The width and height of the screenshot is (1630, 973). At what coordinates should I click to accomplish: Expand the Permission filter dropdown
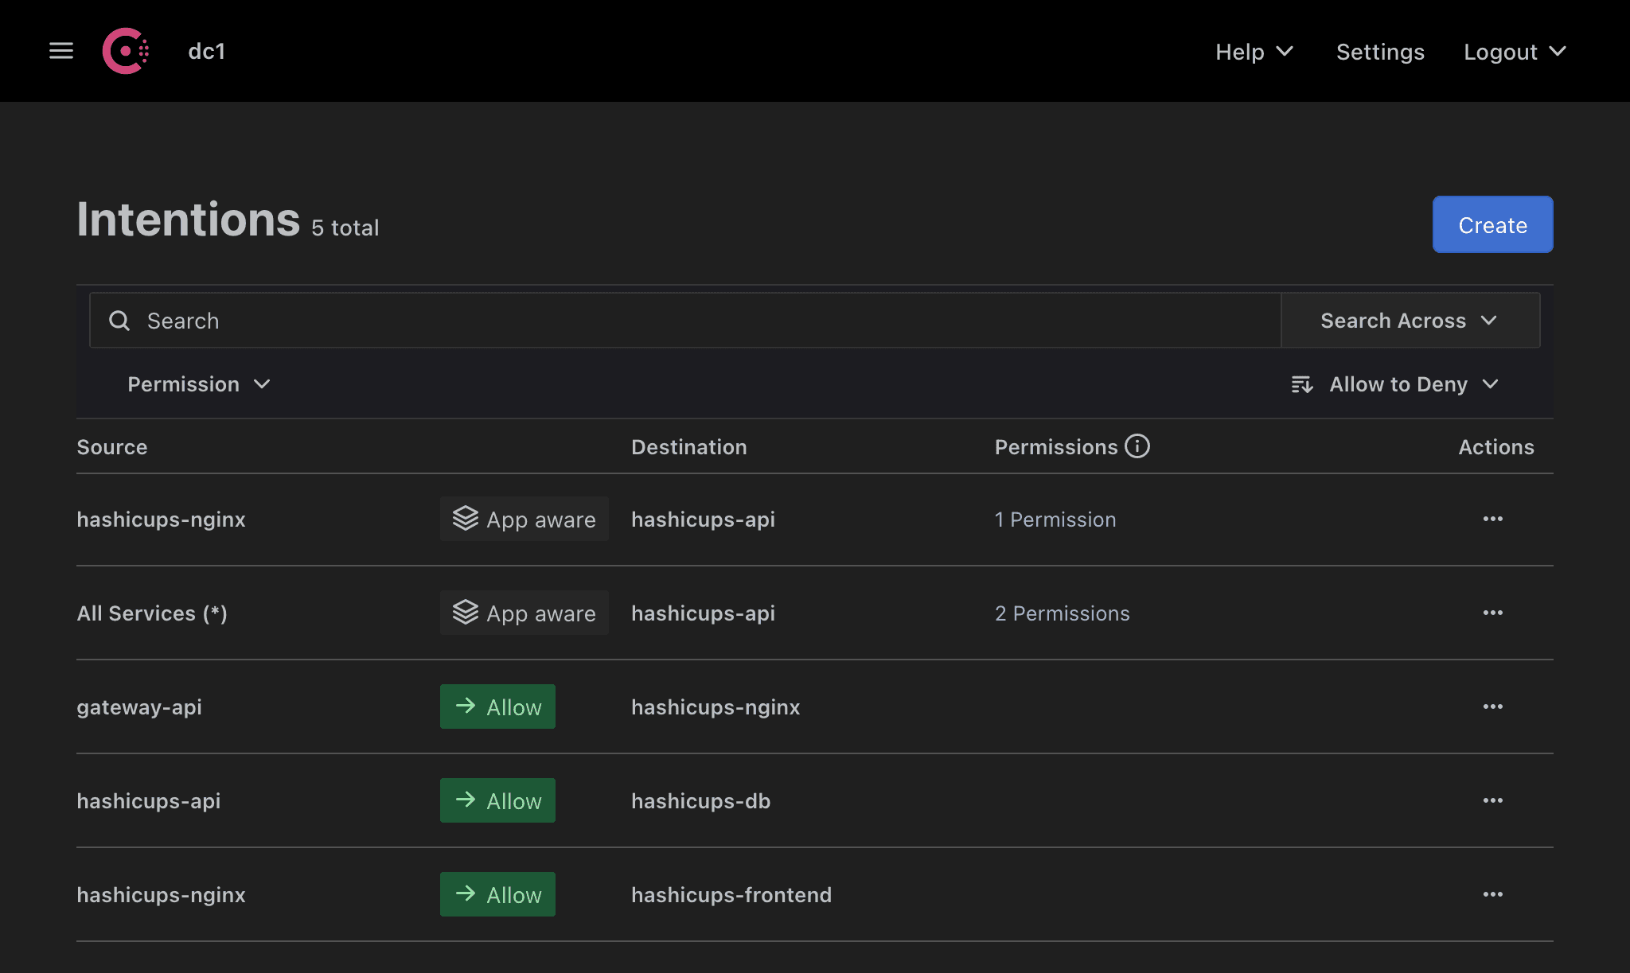[197, 383]
